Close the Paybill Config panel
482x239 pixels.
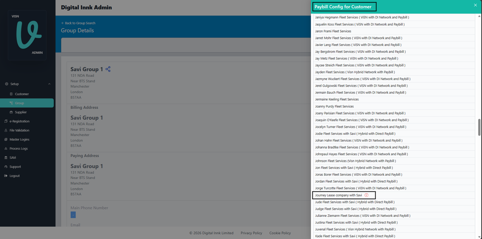475,5
